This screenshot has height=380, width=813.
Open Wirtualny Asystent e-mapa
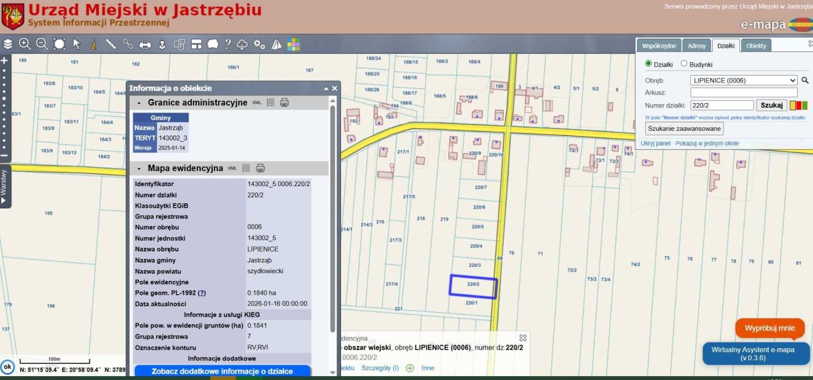(756, 353)
